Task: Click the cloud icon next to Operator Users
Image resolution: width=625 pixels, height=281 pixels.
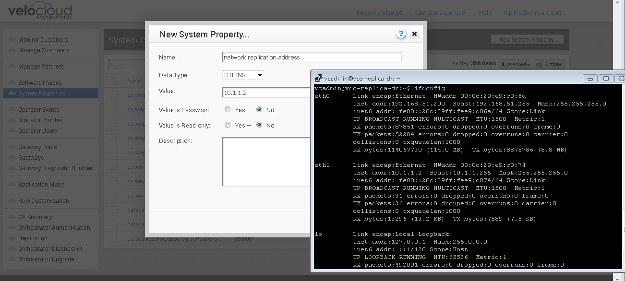Action: pyautogui.click(x=11, y=130)
